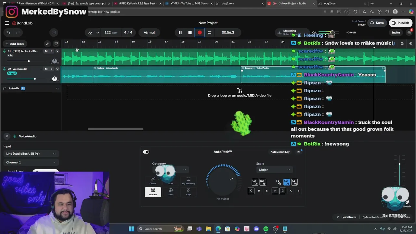
Task: Collapse track heights icon beside Add Track
Action: click(x=56, y=44)
